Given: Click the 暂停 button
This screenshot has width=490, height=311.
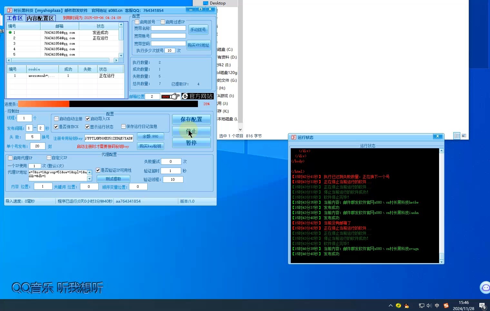Looking at the screenshot, I should [191, 143].
